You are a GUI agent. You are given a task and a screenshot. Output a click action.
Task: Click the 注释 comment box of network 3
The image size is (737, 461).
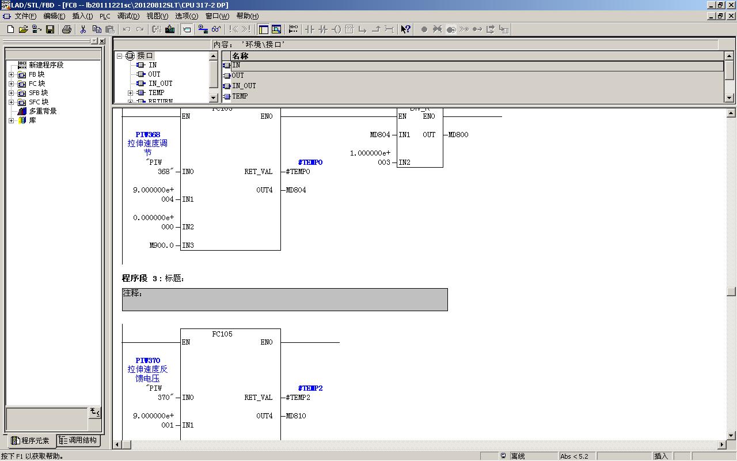[x=284, y=300]
